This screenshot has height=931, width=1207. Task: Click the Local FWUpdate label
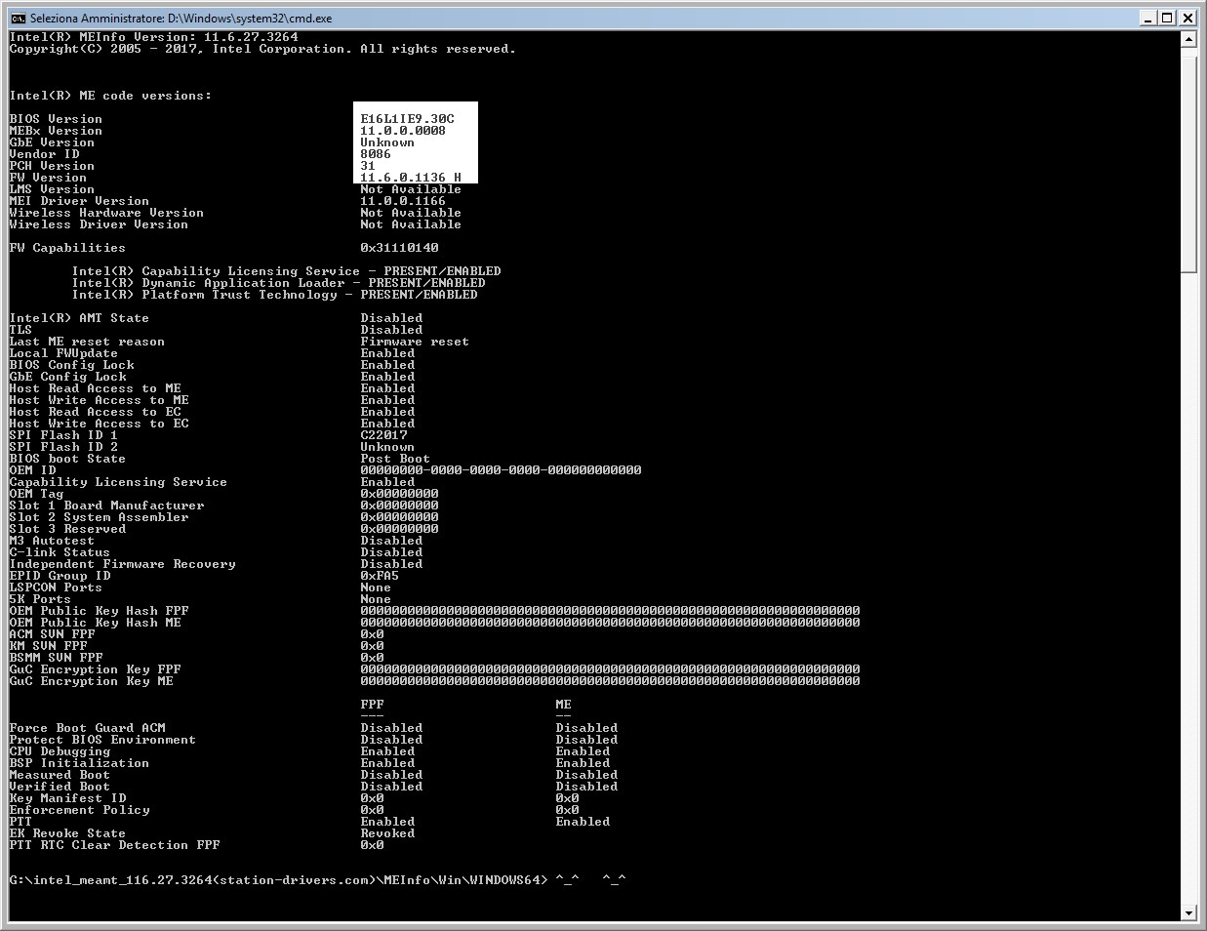pyautogui.click(x=63, y=353)
